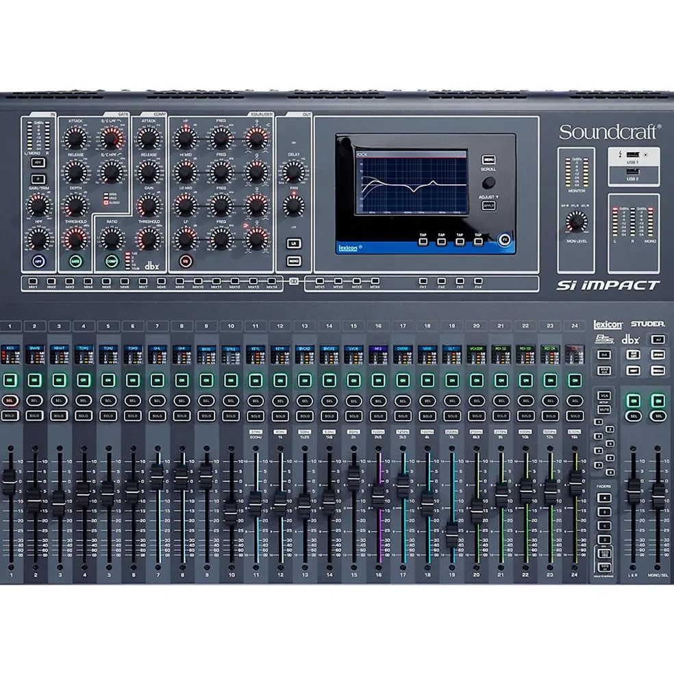Screen dimensions: 674x675
Task: Click the round SCROLL/ADJUST encoder knob
Action: [488, 183]
